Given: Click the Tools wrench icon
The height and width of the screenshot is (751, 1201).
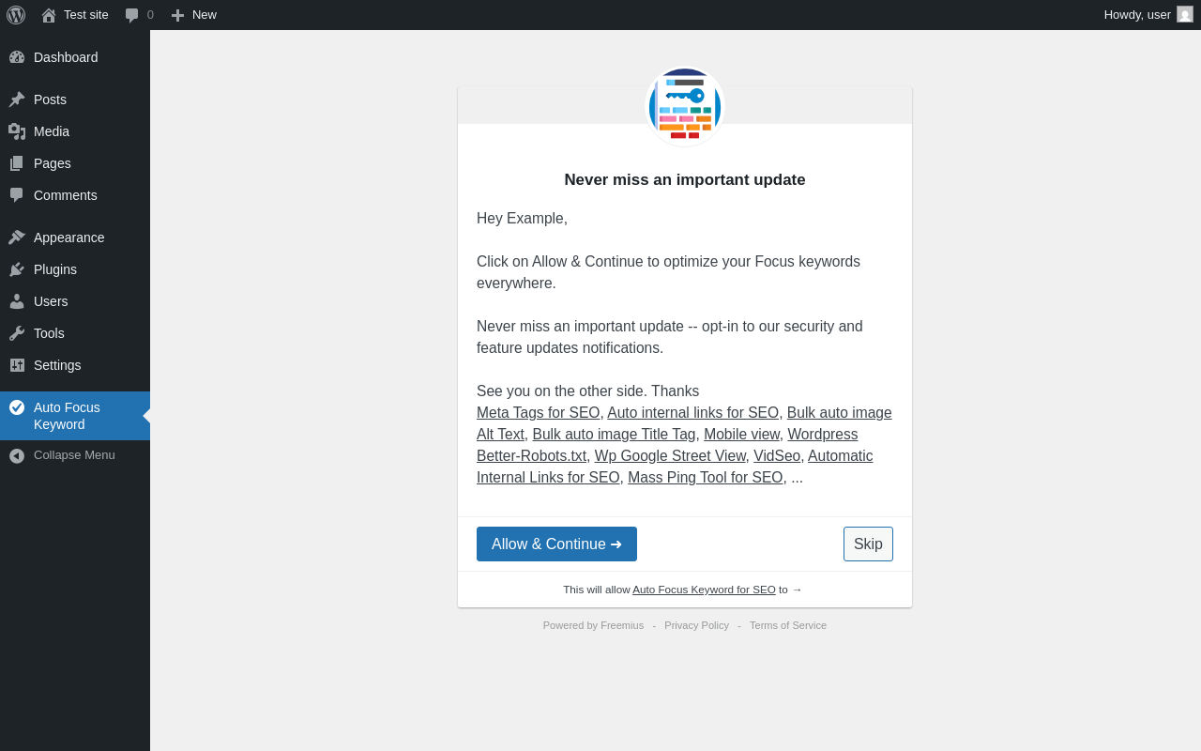Looking at the screenshot, I should (17, 333).
